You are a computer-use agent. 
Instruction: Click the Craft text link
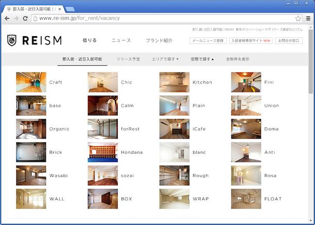[x=56, y=82]
